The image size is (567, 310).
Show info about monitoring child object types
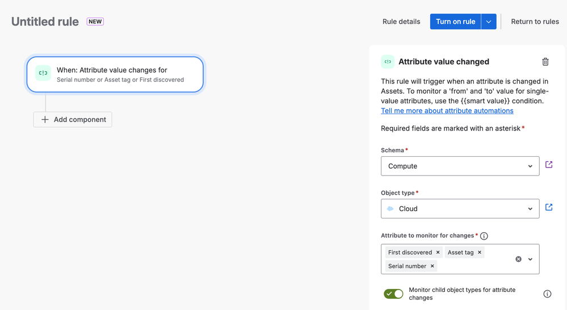(548, 294)
